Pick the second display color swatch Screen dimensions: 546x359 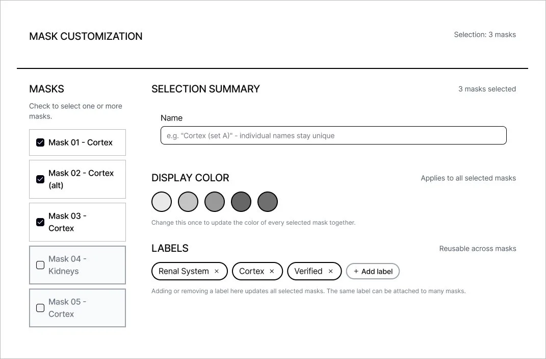(x=188, y=202)
